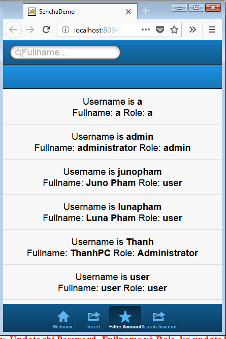Image resolution: width=226 pixels, height=339 pixels.
Task: Bookmark this page with the star
Action: pos(174,29)
